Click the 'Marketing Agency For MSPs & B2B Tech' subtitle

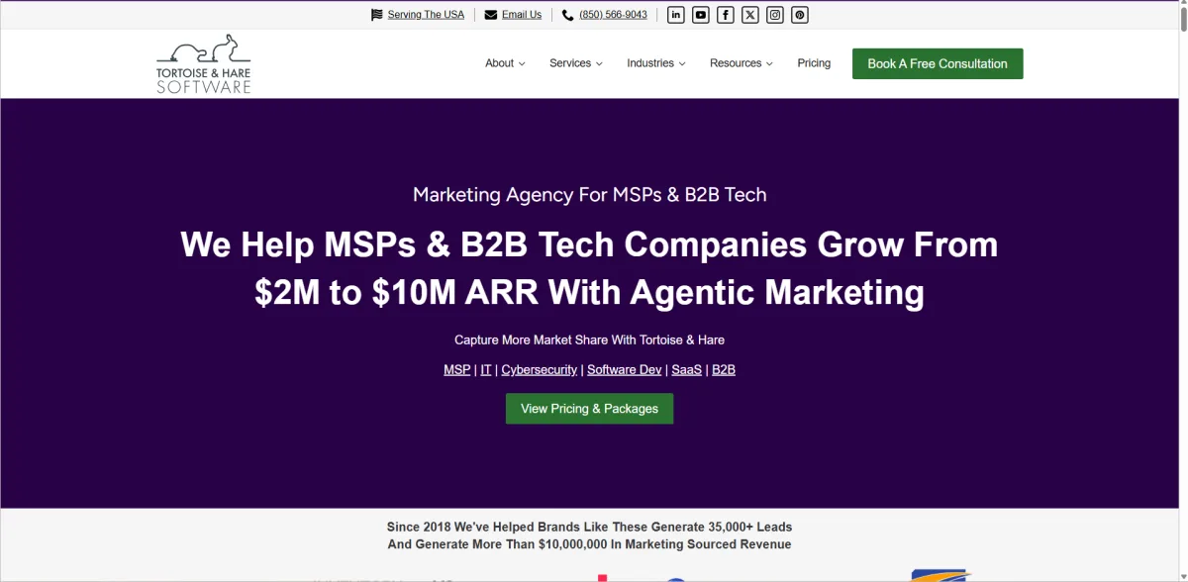coord(590,195)
